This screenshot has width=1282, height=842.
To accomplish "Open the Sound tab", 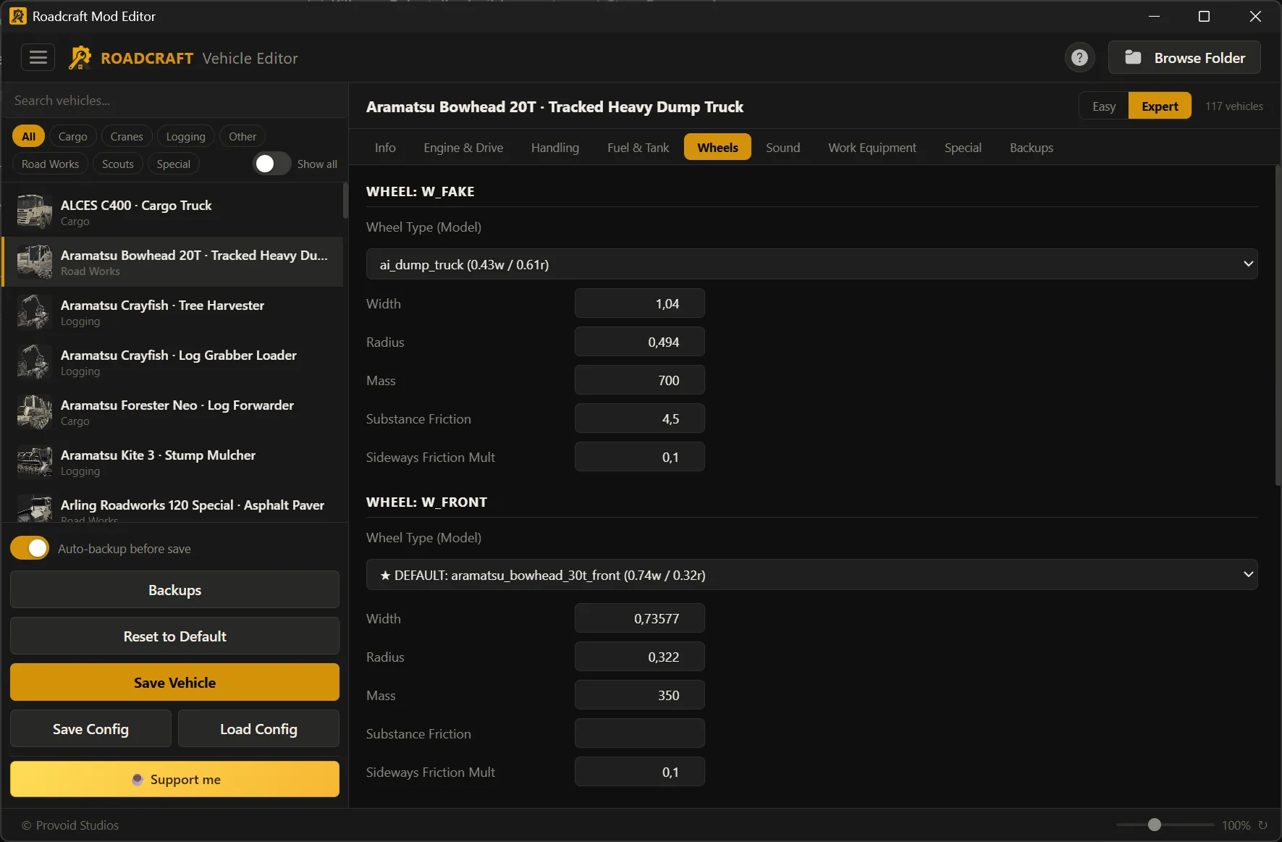I will pos(783,147).
